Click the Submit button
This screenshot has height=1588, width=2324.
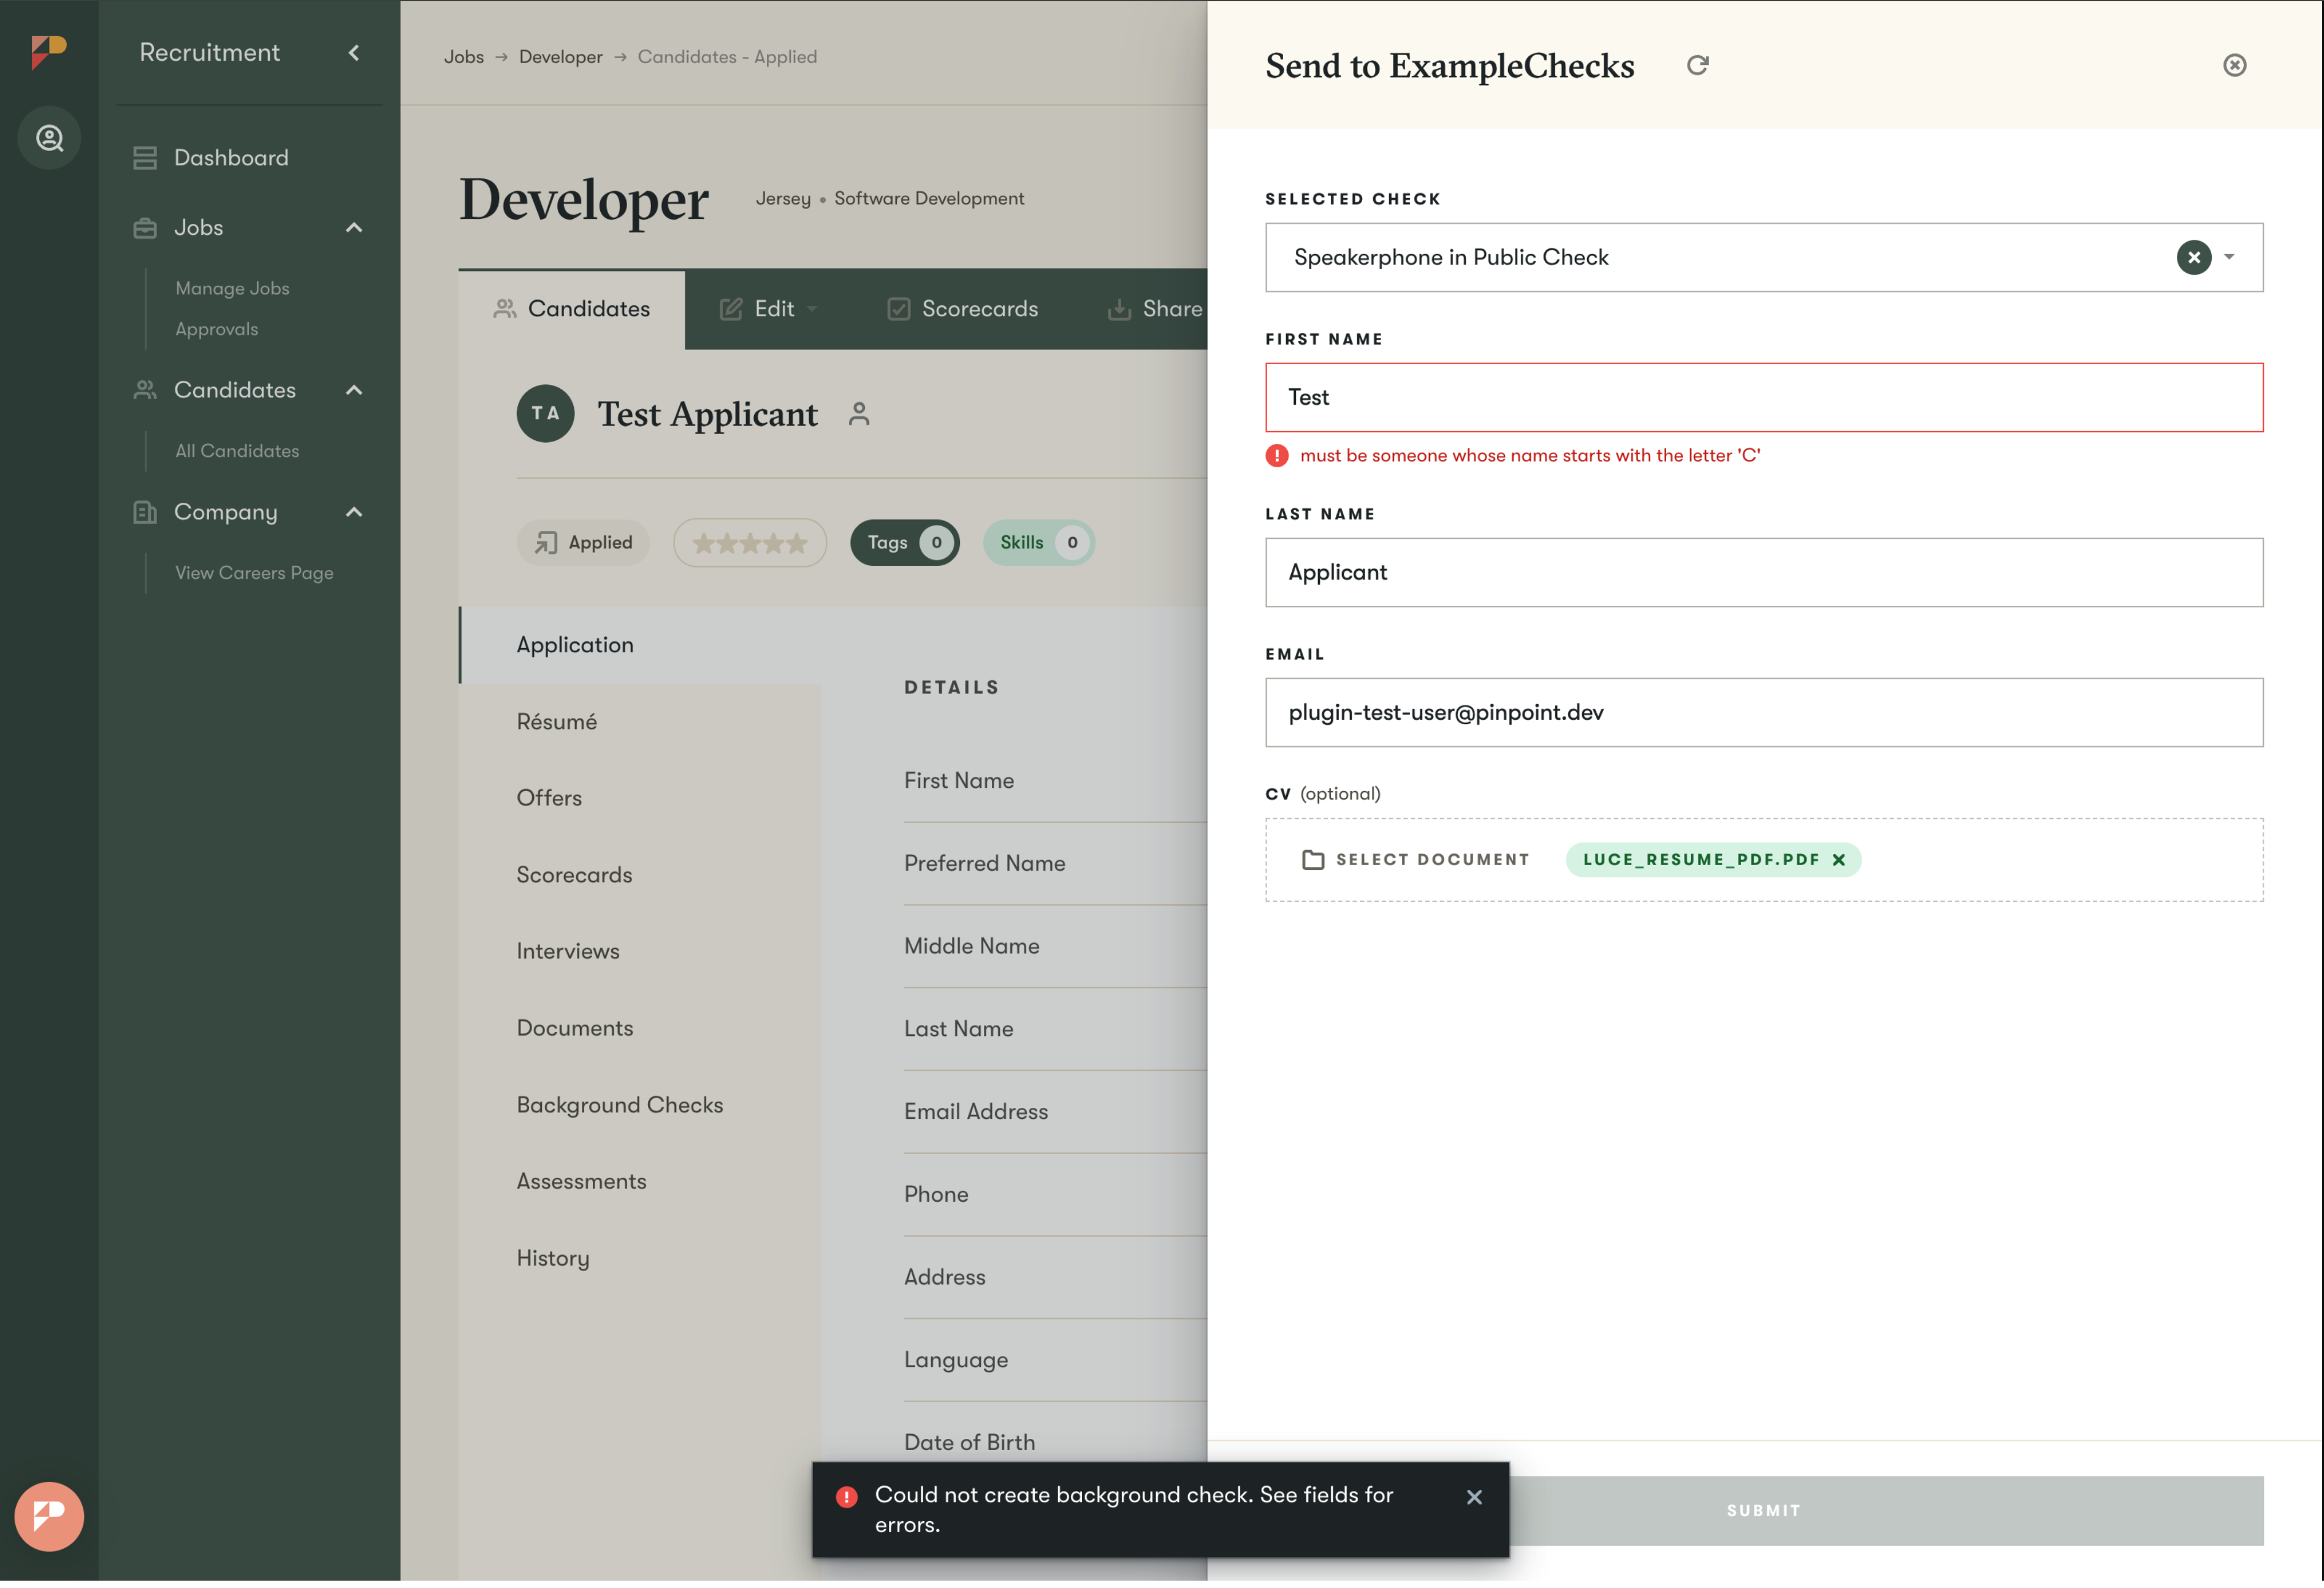[x=1763, y=1510]
